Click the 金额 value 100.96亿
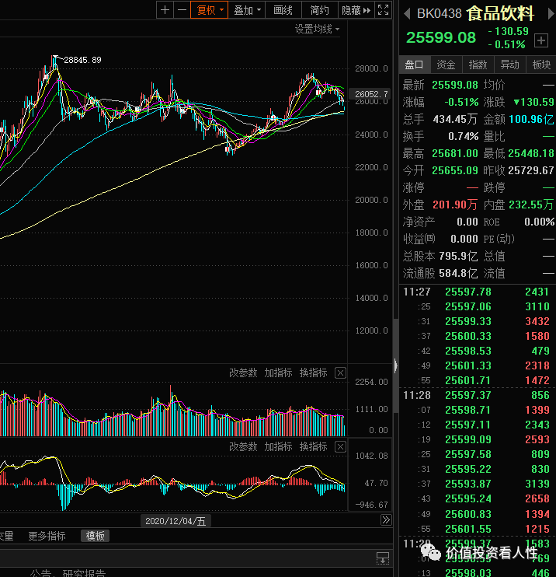The image size is (556, 577). pyautogui.click(x=531, y=119)
